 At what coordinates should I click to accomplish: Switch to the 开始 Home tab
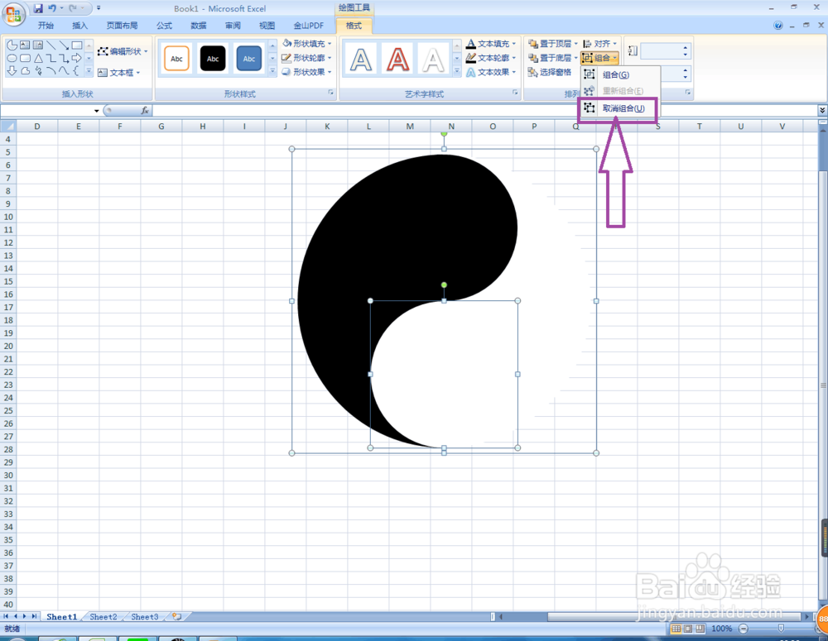click(x=46, y=26)
